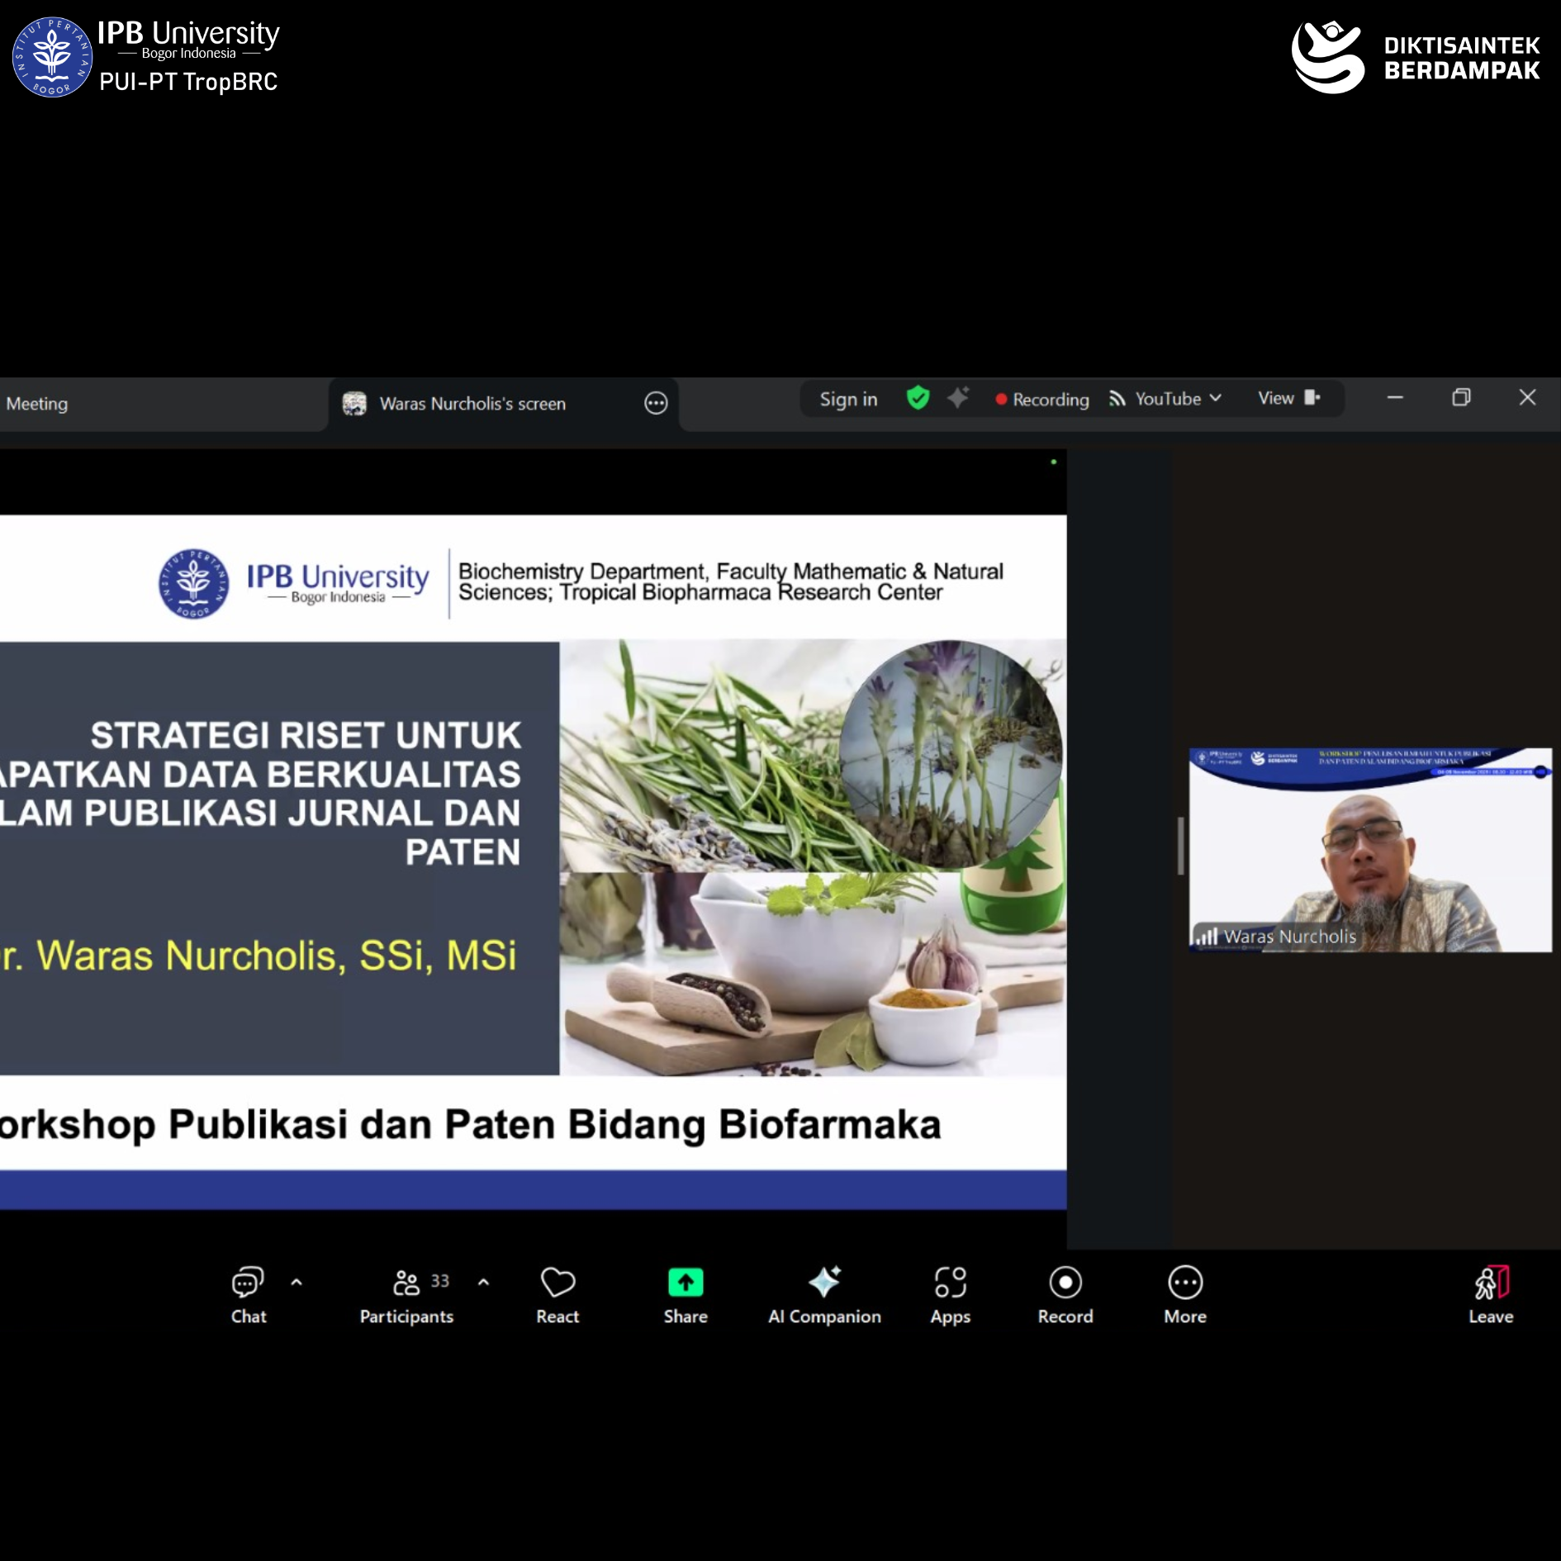Expand the Participants options chevron
The width and height of the screenshot is (1561, 1561).
[483, 1283]
